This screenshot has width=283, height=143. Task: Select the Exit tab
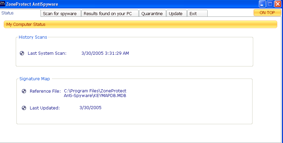[197, 13]
